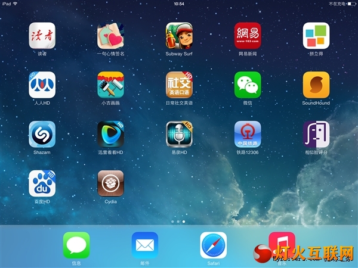
Task: Open the 邮件 Mail app in dock
Action: [x=145, y=245]
